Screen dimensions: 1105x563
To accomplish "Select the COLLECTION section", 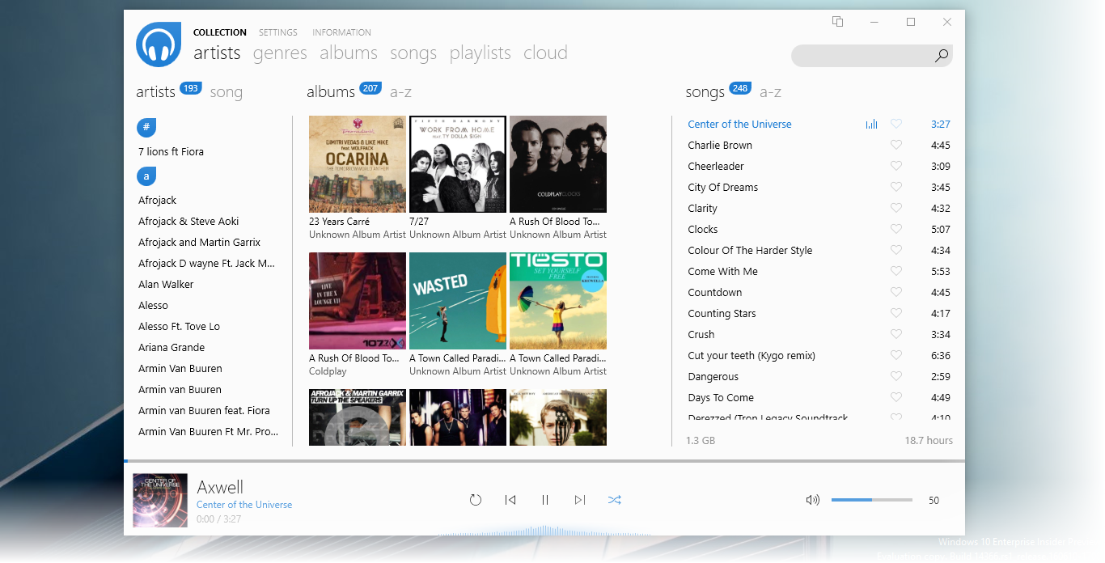I will 220,32.
